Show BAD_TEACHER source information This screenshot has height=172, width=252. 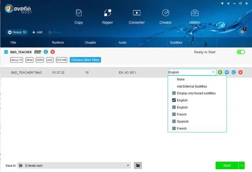46,52
